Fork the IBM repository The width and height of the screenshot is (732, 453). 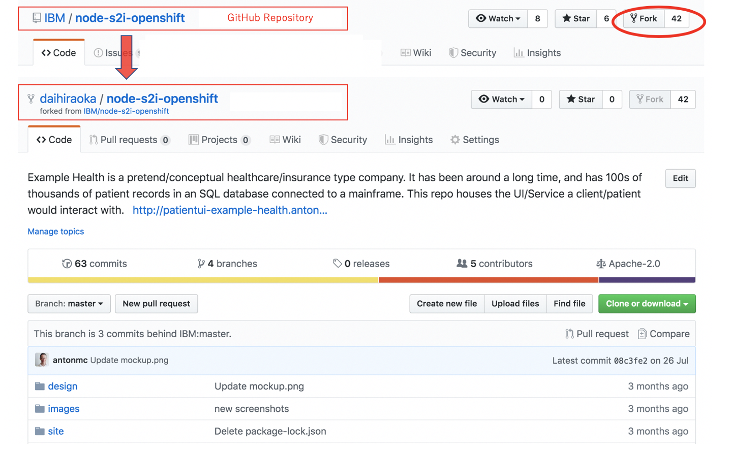point(644,19)
